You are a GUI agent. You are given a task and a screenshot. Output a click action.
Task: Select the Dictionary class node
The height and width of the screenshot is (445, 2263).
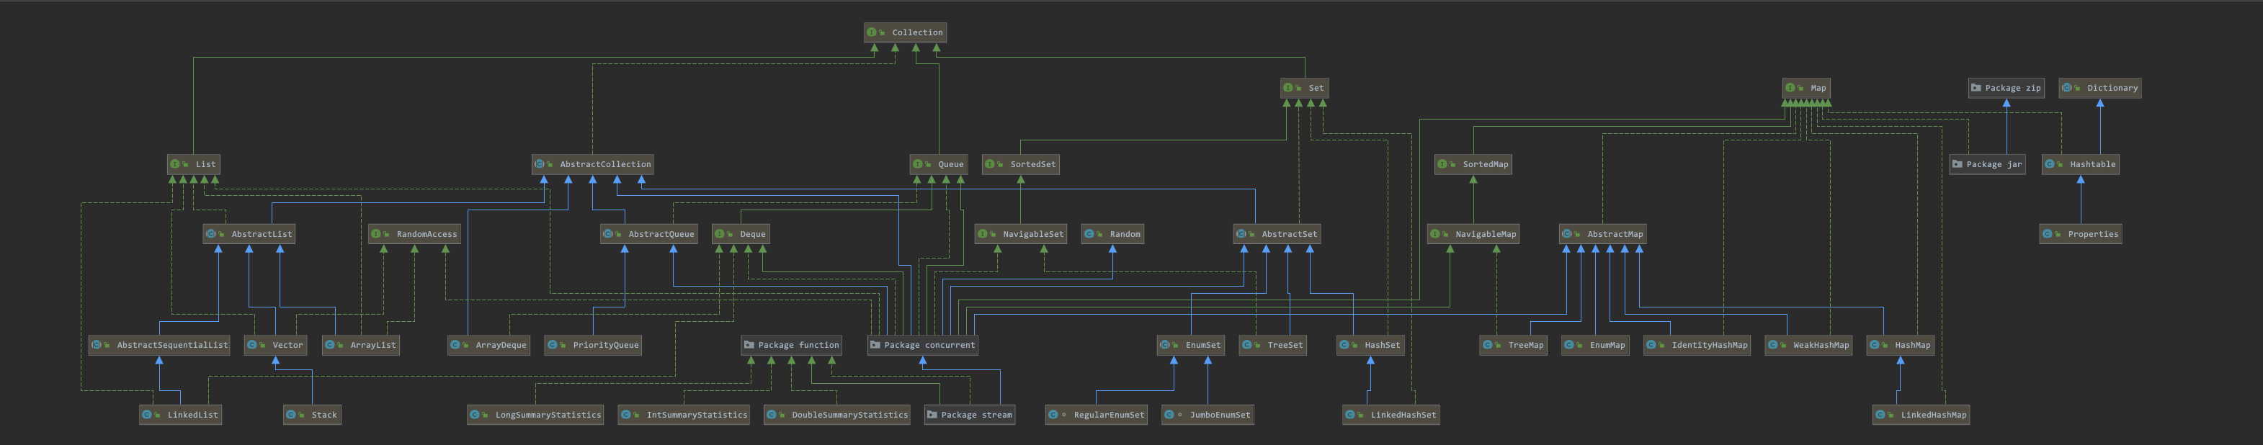(2099, 88)
